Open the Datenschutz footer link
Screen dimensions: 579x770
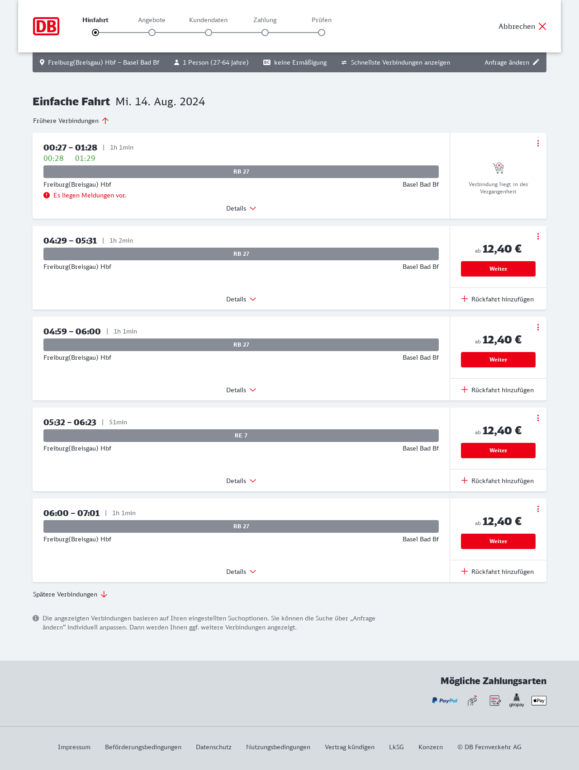coord(214,747)
